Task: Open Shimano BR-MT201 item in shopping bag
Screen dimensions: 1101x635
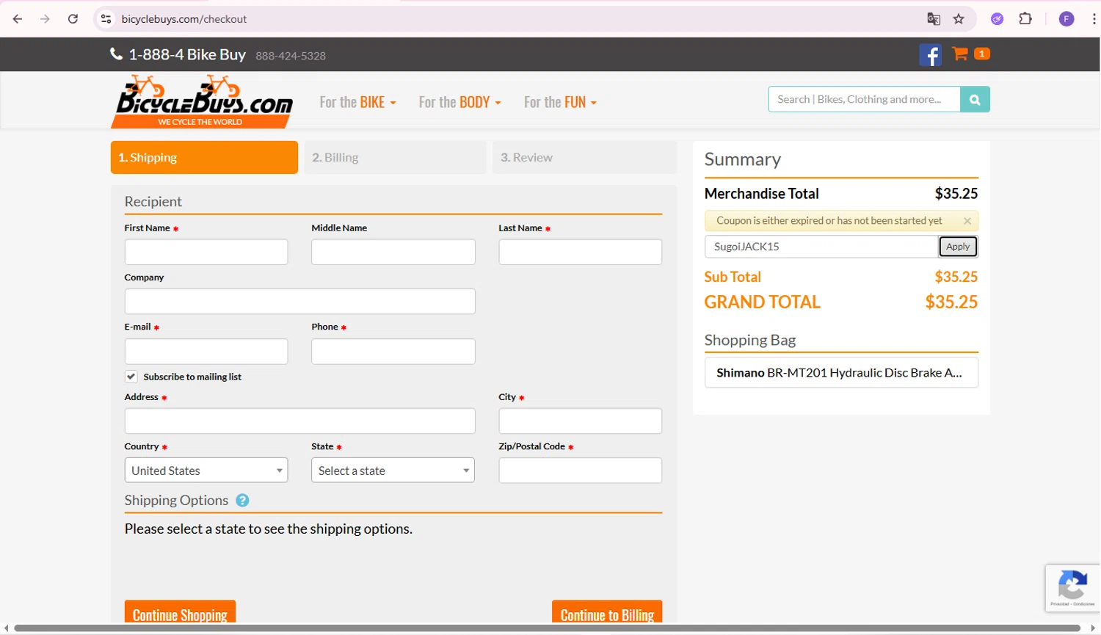Action: tap(841, 372)
